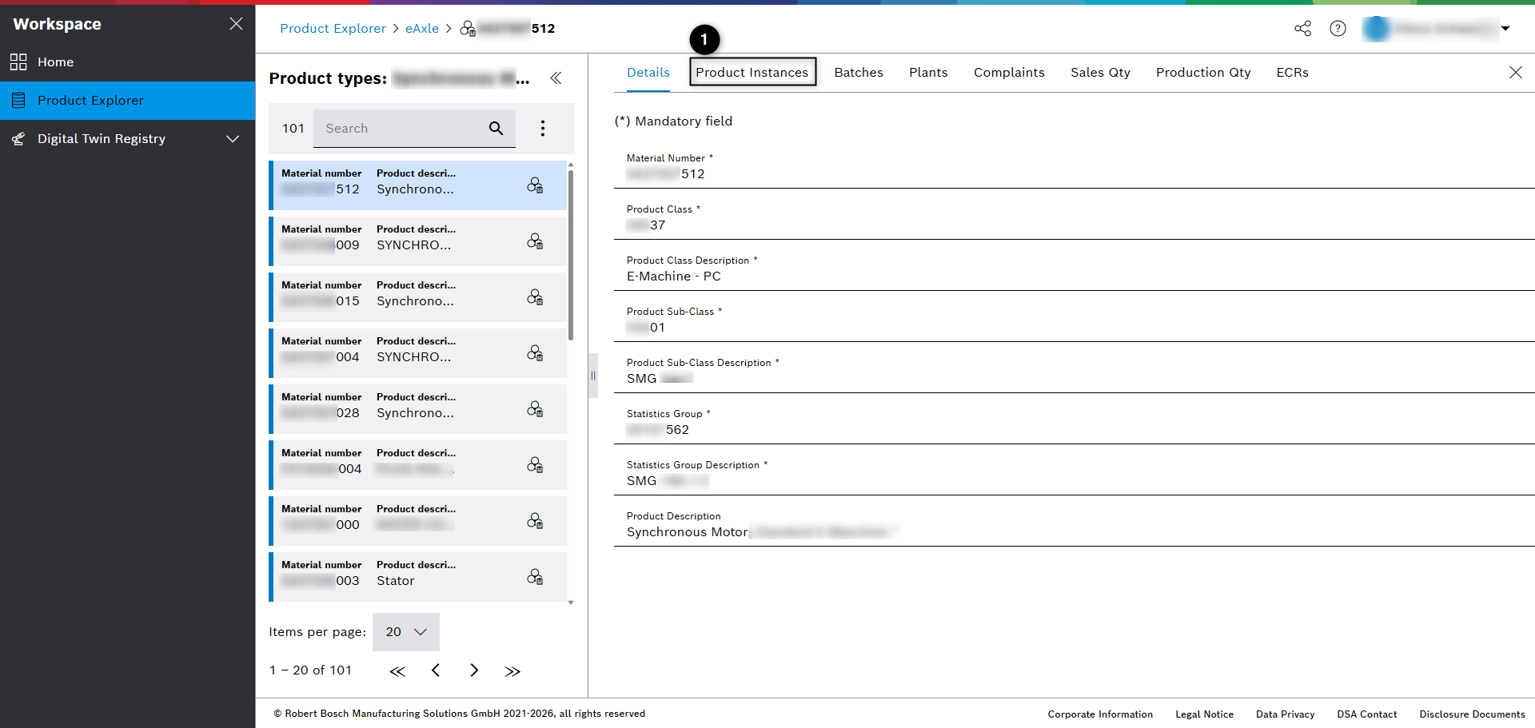Click the user avatar in the header

(1376, 29)
